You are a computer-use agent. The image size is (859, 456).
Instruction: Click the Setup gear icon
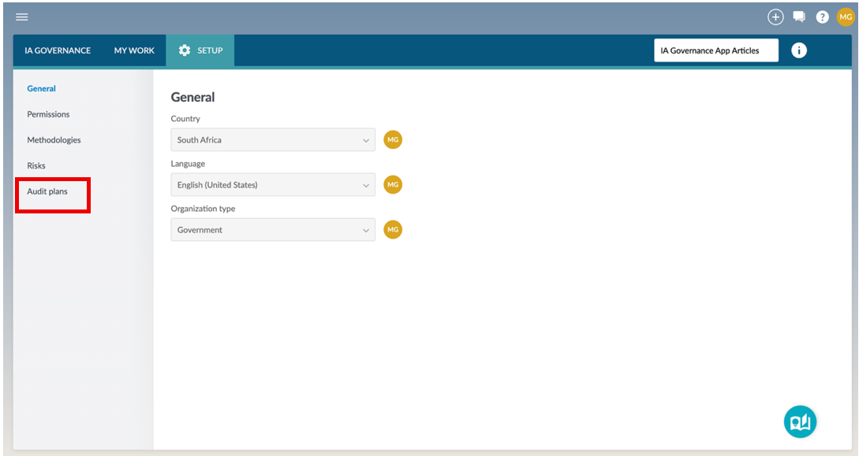point(185,50)
